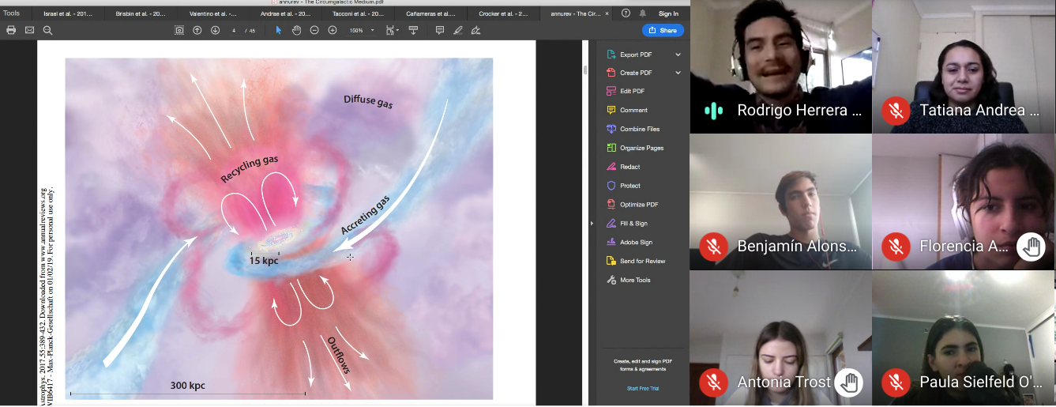Screen dimensions: 1056x407
Task: Activate the hand pan tool
Action: (296, 30)
